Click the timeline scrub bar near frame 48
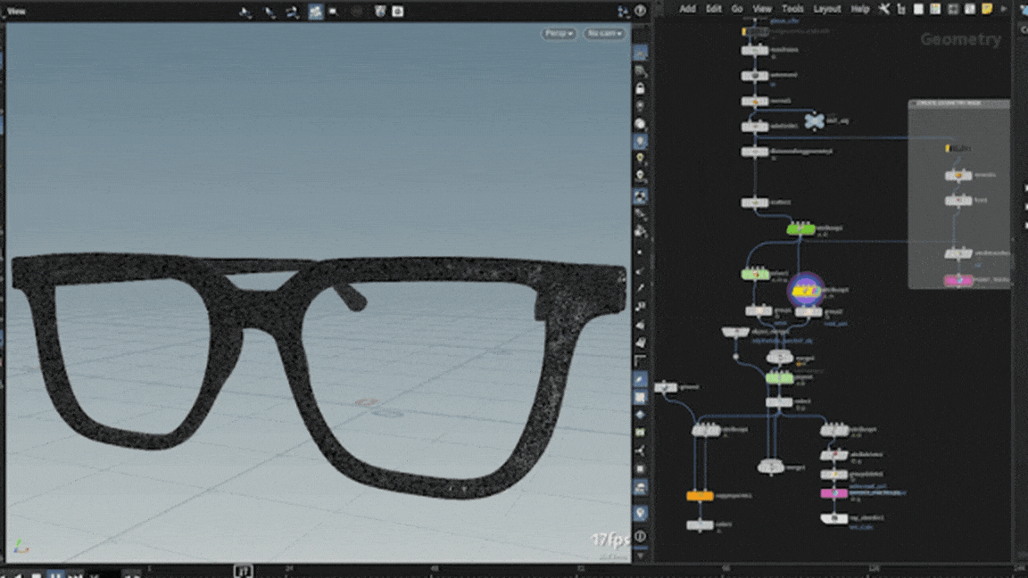Viewport: 1028px width, 578px height. click(x=435, y=570)
